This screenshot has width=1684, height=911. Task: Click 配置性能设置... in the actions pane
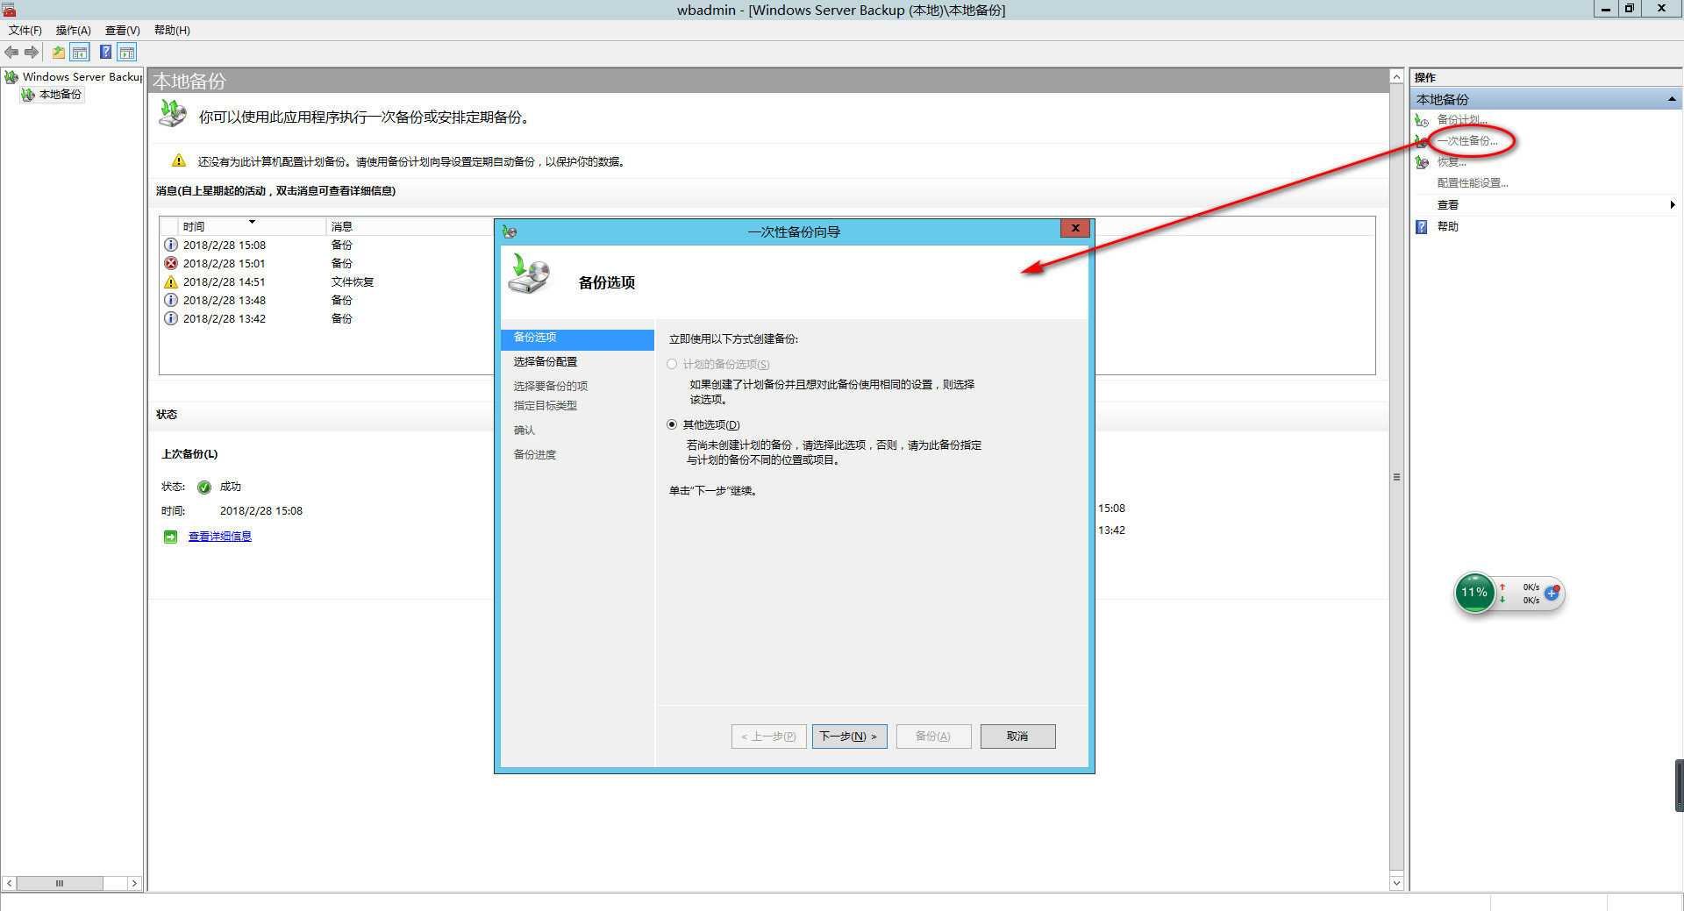point(1473,183)
